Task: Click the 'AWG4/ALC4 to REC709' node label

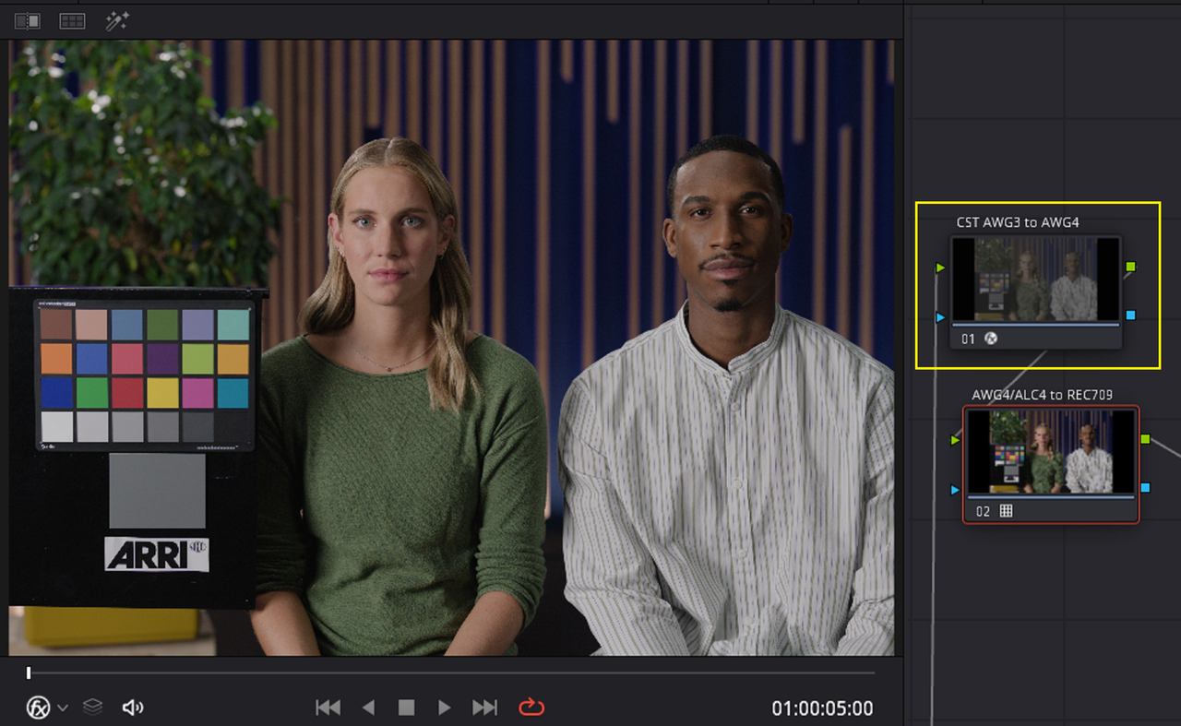Action: [x=1042, y=395]
